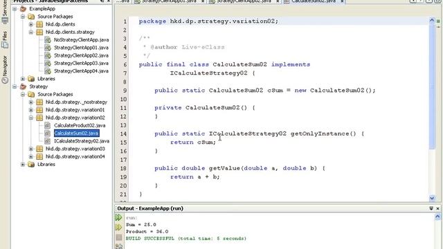This screenshot has height=249, width=443.
Task: Minimize the Output panel
Action: [x=431, y=208]
